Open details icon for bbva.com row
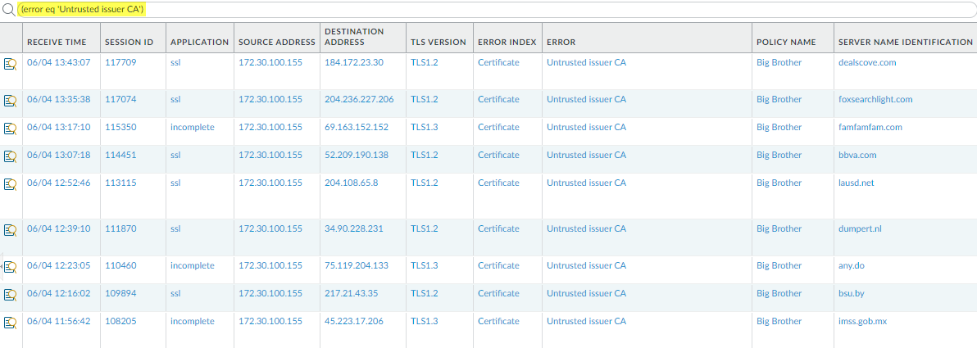 (x=11, y=156)
